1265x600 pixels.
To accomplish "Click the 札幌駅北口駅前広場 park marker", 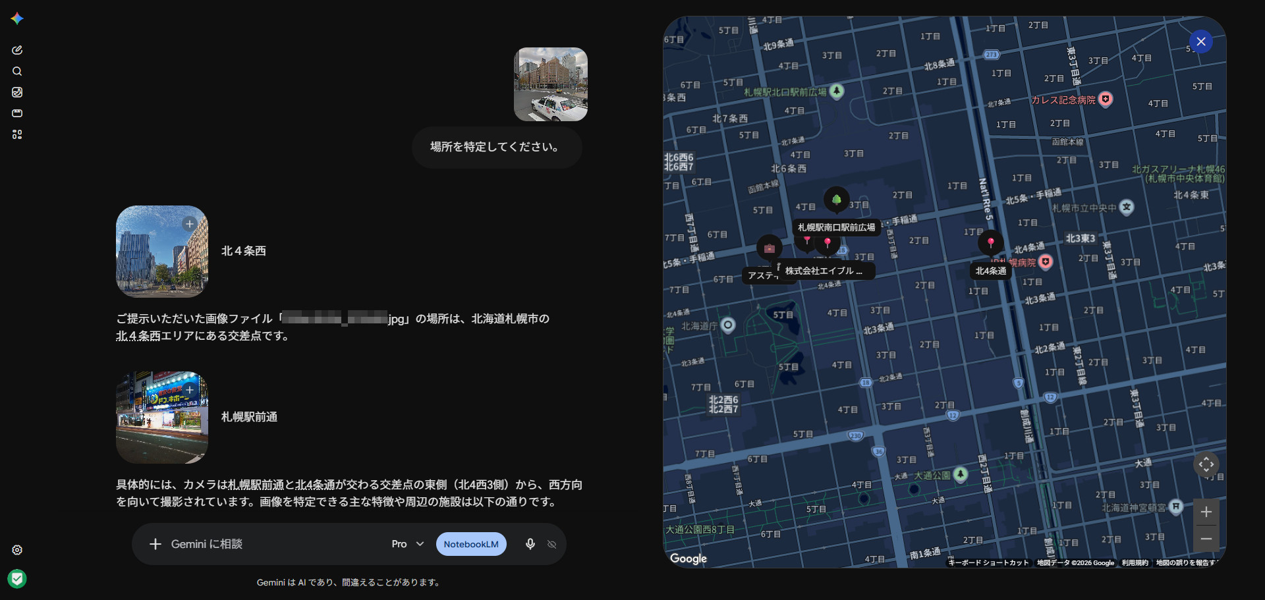I will [x=837, y=91].
